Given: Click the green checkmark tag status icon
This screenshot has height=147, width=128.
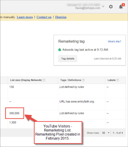Looking at the screenshot, I should coord(60,50).
